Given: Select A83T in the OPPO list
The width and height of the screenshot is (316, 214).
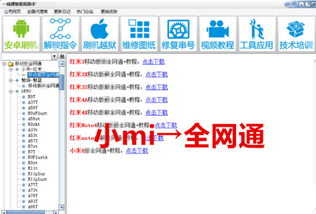Looking at the screenshot, I should pyautogui.click(x=33, y=201).
